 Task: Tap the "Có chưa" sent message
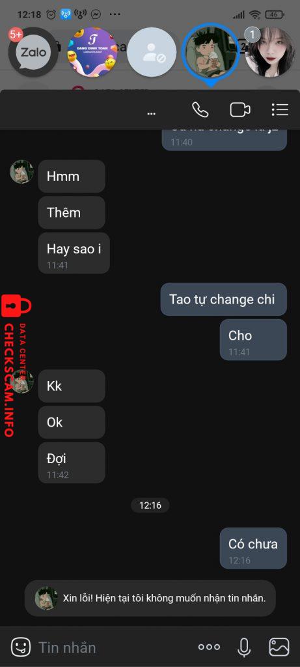pyautogui.click(x=253, y=548)
